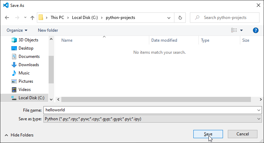This screenshot has height=143, width=264.
Task: Sort by the Name column header
Action: pos(67,40)
